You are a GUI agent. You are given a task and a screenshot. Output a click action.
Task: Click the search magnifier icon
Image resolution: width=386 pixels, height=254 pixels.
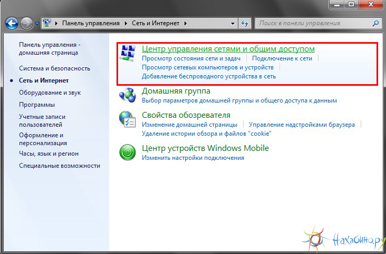[x=375, y=24]
